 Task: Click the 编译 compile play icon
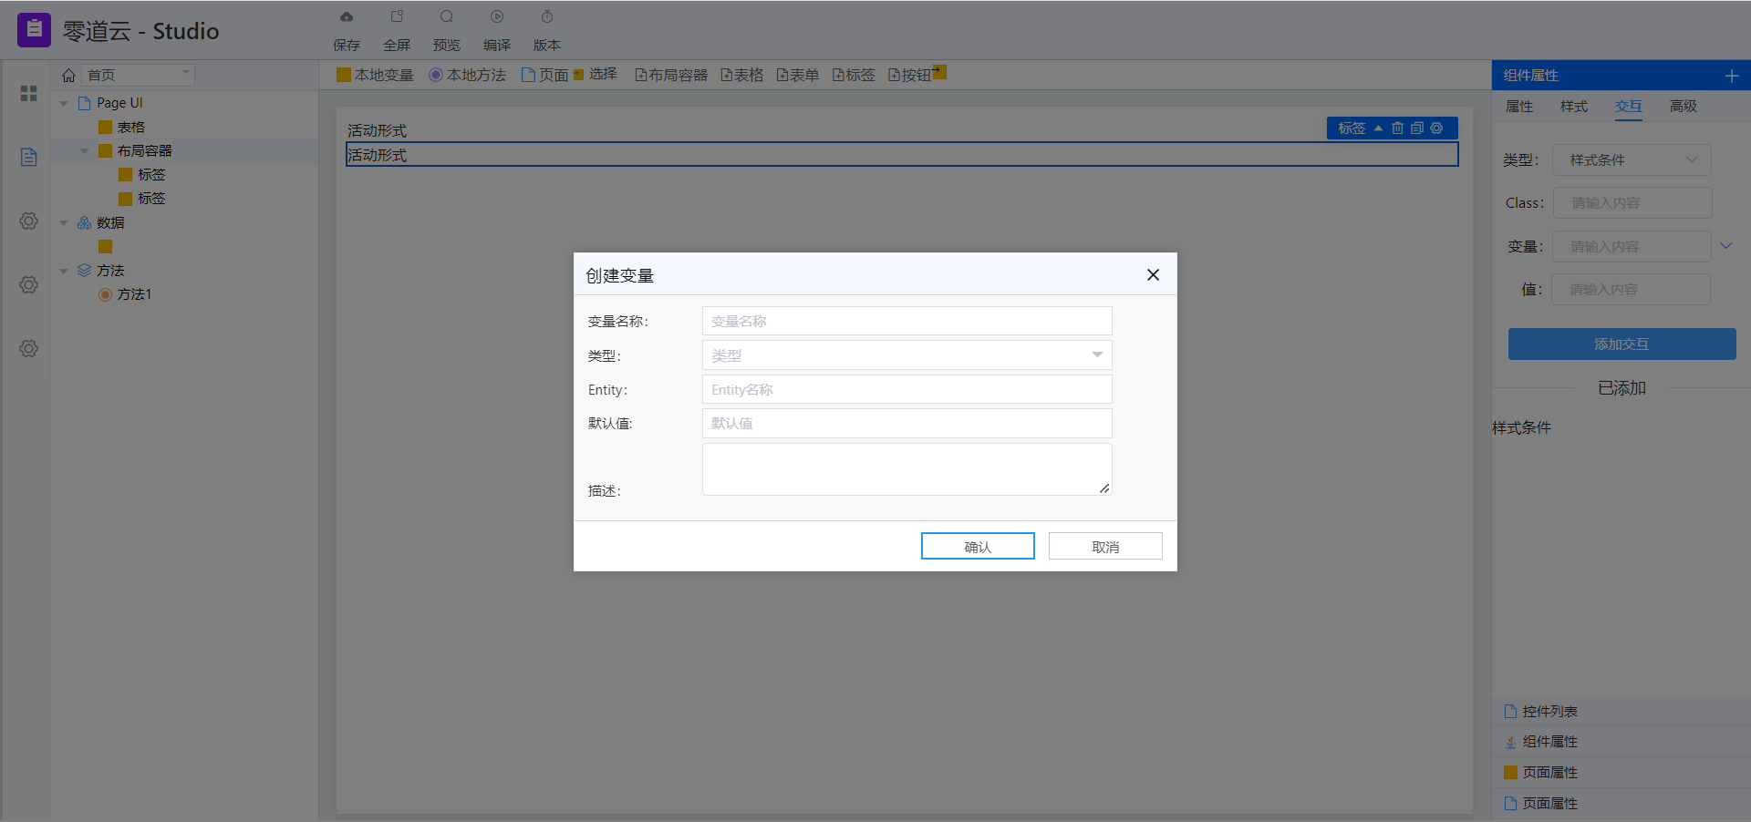point(497,16)
